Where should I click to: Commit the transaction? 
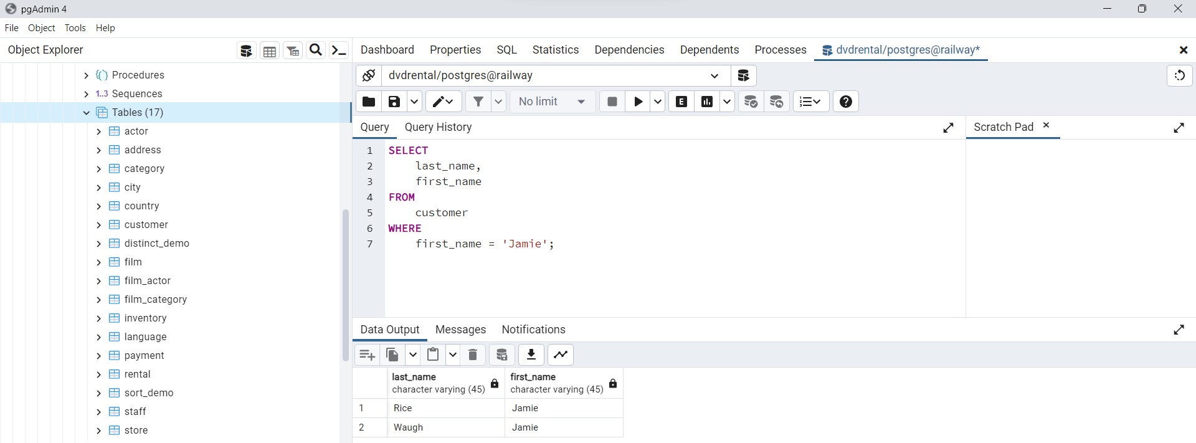click(x=751, y=102)
